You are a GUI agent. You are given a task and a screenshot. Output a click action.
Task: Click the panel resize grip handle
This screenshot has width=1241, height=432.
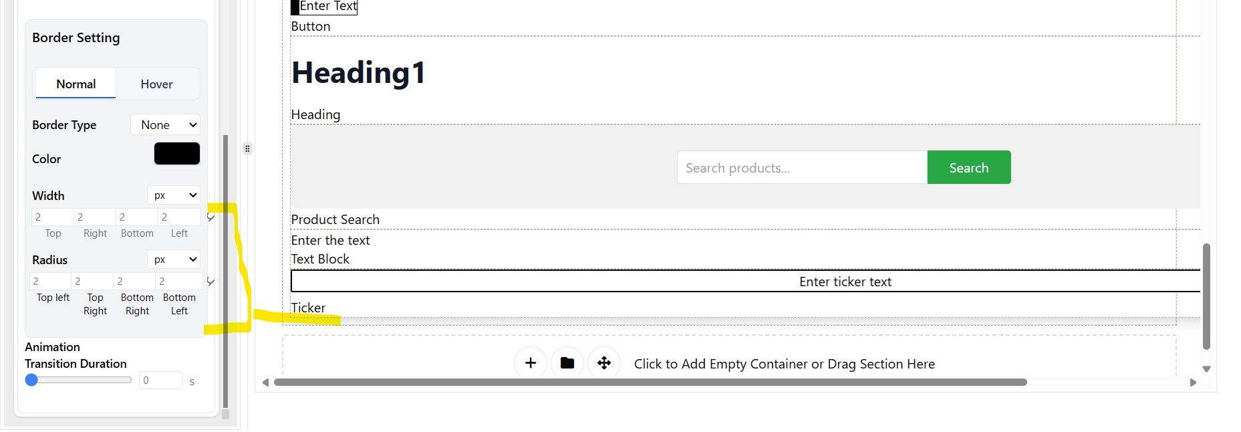247,148
